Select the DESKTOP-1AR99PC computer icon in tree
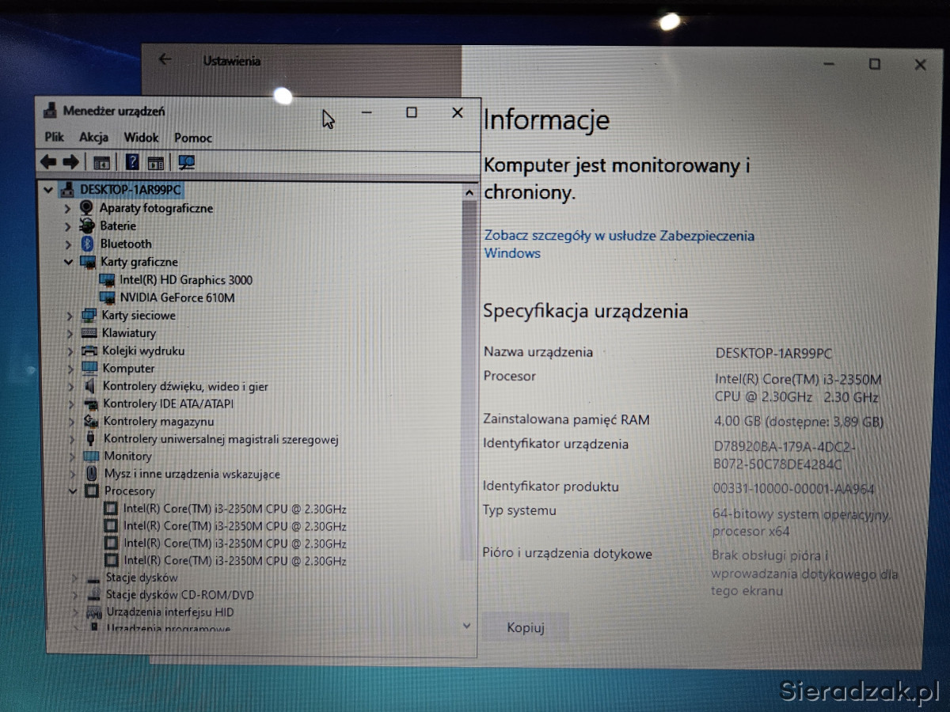Viewport: 950px width, 712px height. [68, 190]
